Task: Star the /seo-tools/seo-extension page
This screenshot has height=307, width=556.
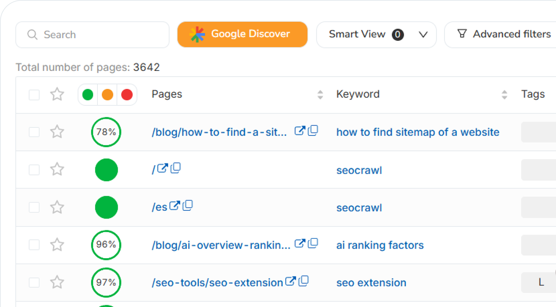Action: pyautogui.click(x=57, y=282)
